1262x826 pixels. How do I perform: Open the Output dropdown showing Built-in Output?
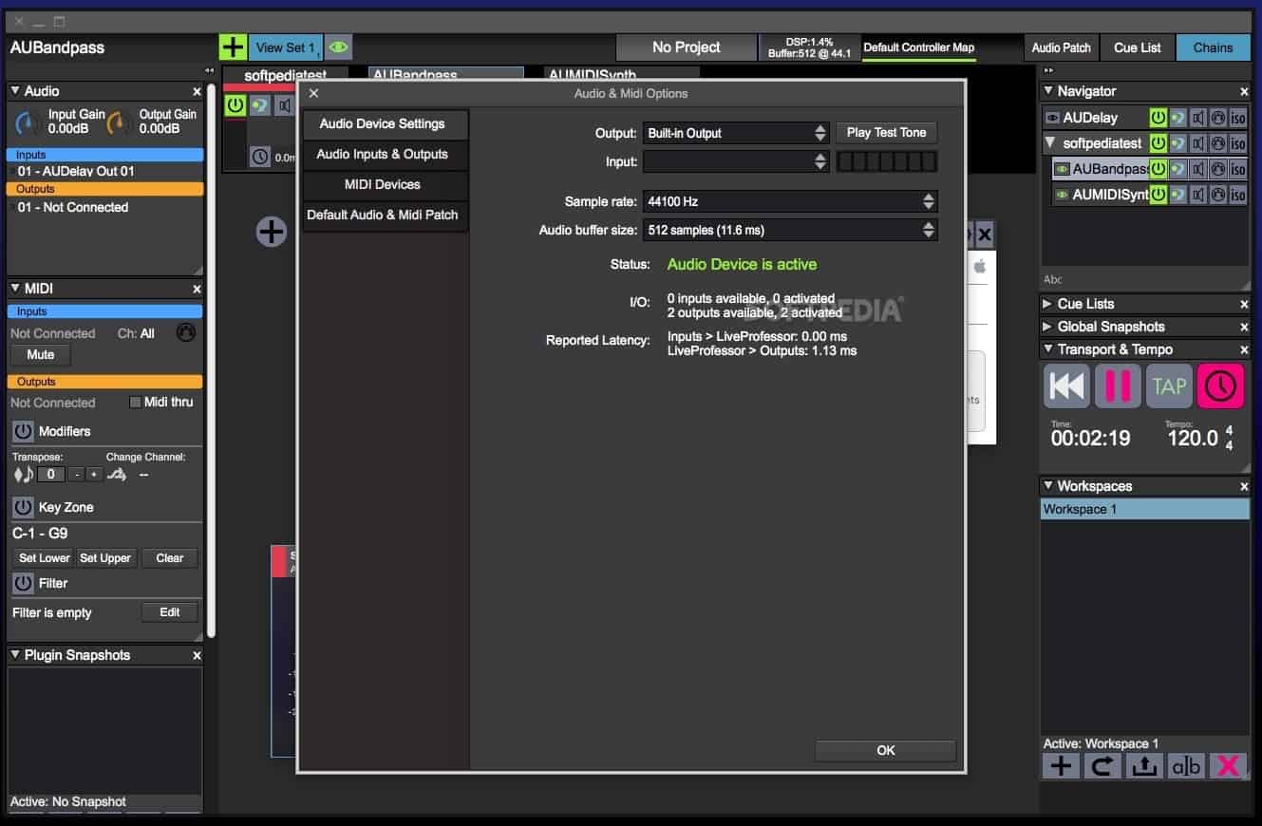pos(736,133)
